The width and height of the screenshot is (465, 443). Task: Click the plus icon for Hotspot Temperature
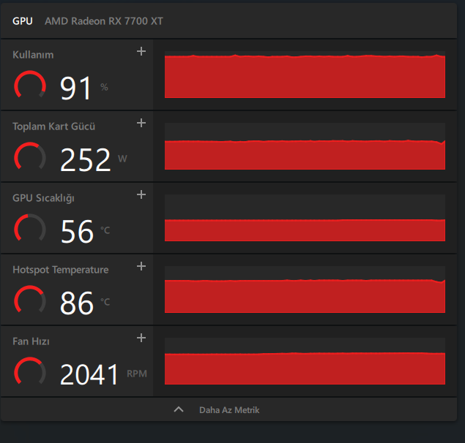click(x=141, y=267)
